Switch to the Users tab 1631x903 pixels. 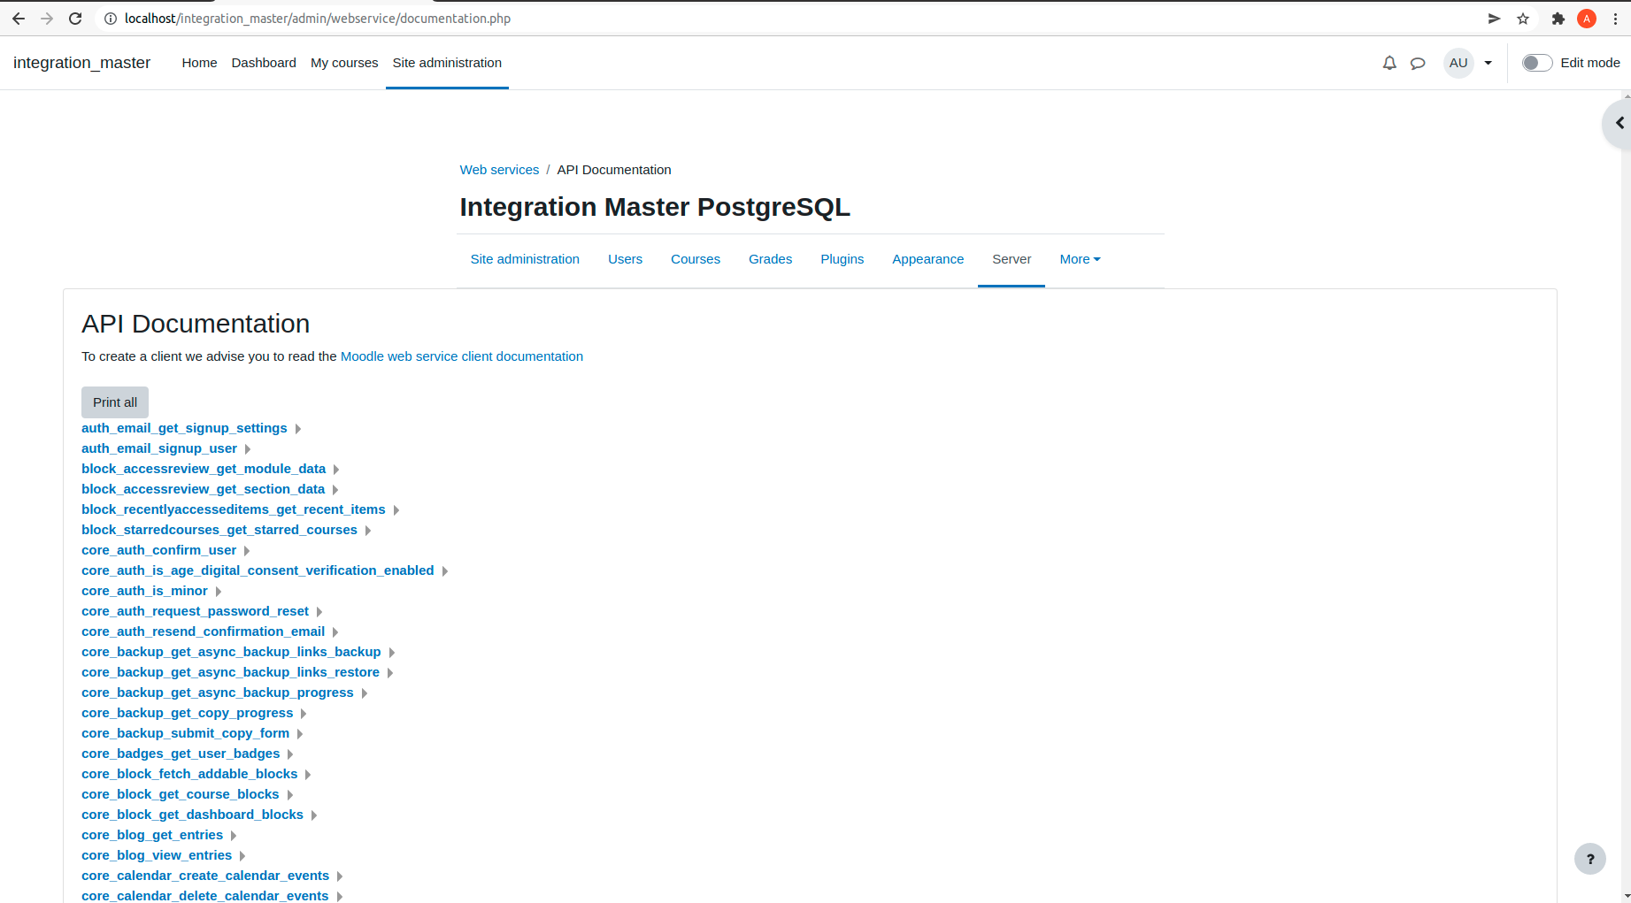(625, 259)
